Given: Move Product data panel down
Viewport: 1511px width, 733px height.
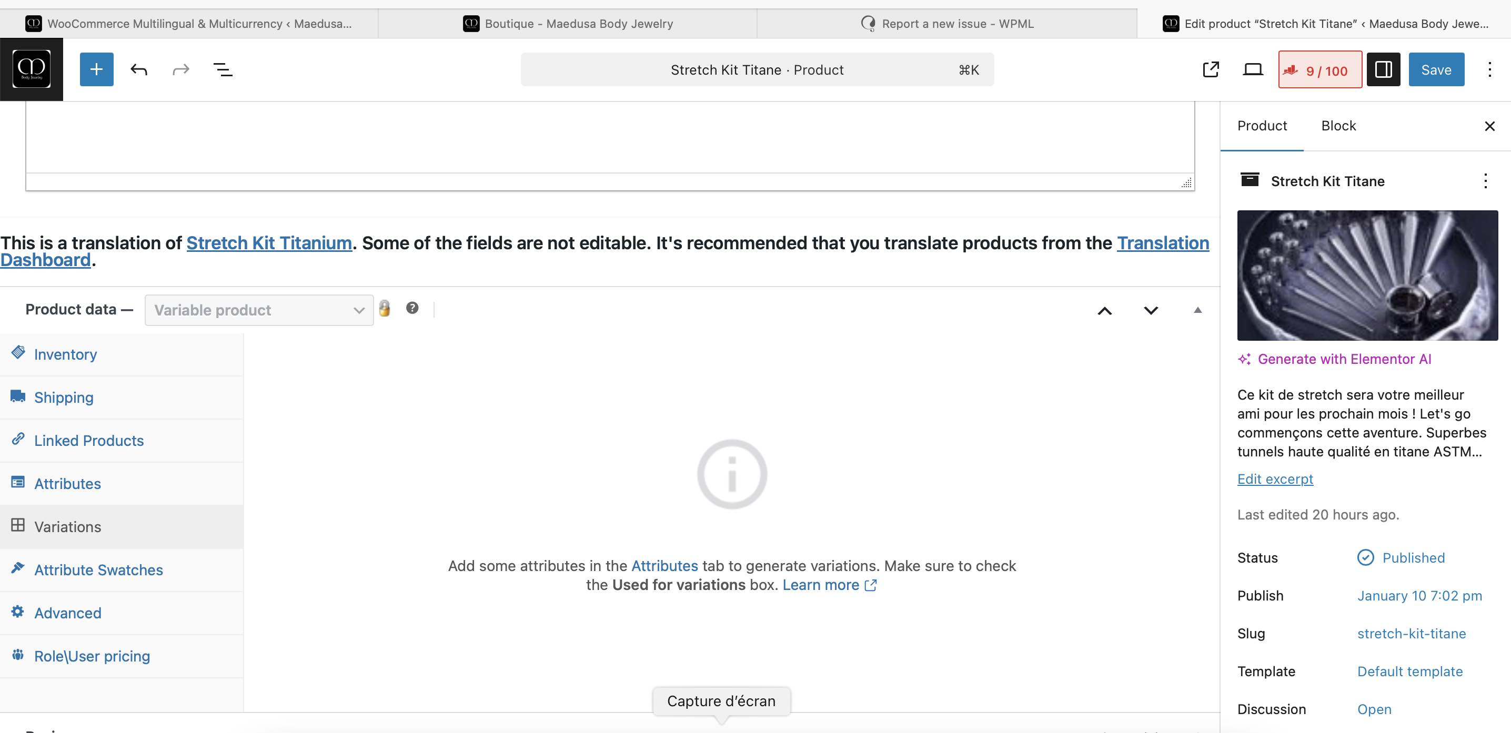Looking at the screenshot, I should [x=1151, y=310].
